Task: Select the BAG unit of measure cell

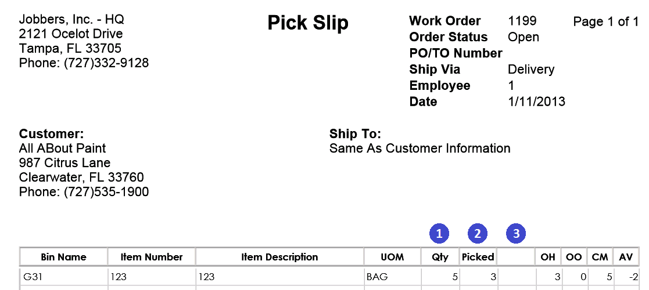Action: [377, 277]
